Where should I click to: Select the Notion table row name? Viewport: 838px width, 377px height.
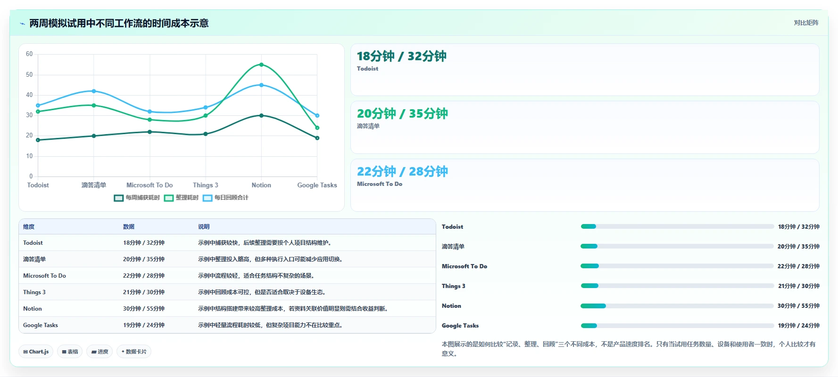point(33,309)
